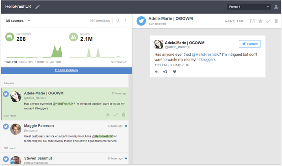Like the tweet with the heart icon
Screen dimensions: 282x166
(x=174, y=72)
